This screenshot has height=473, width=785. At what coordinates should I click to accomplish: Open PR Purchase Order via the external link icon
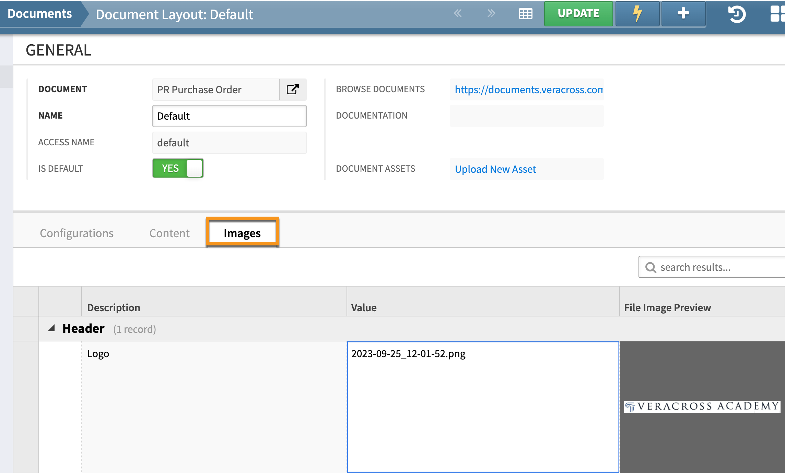click(292, 89)
